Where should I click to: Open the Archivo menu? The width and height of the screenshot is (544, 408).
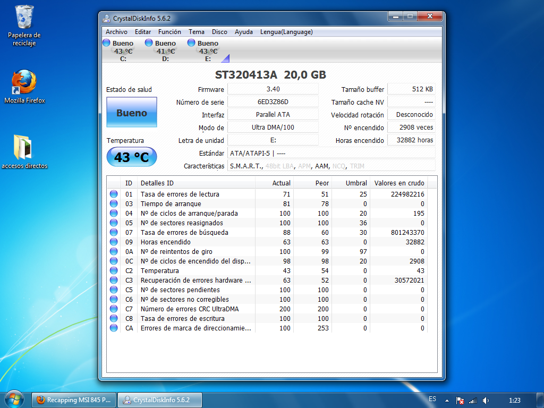(x=116, y=32)
